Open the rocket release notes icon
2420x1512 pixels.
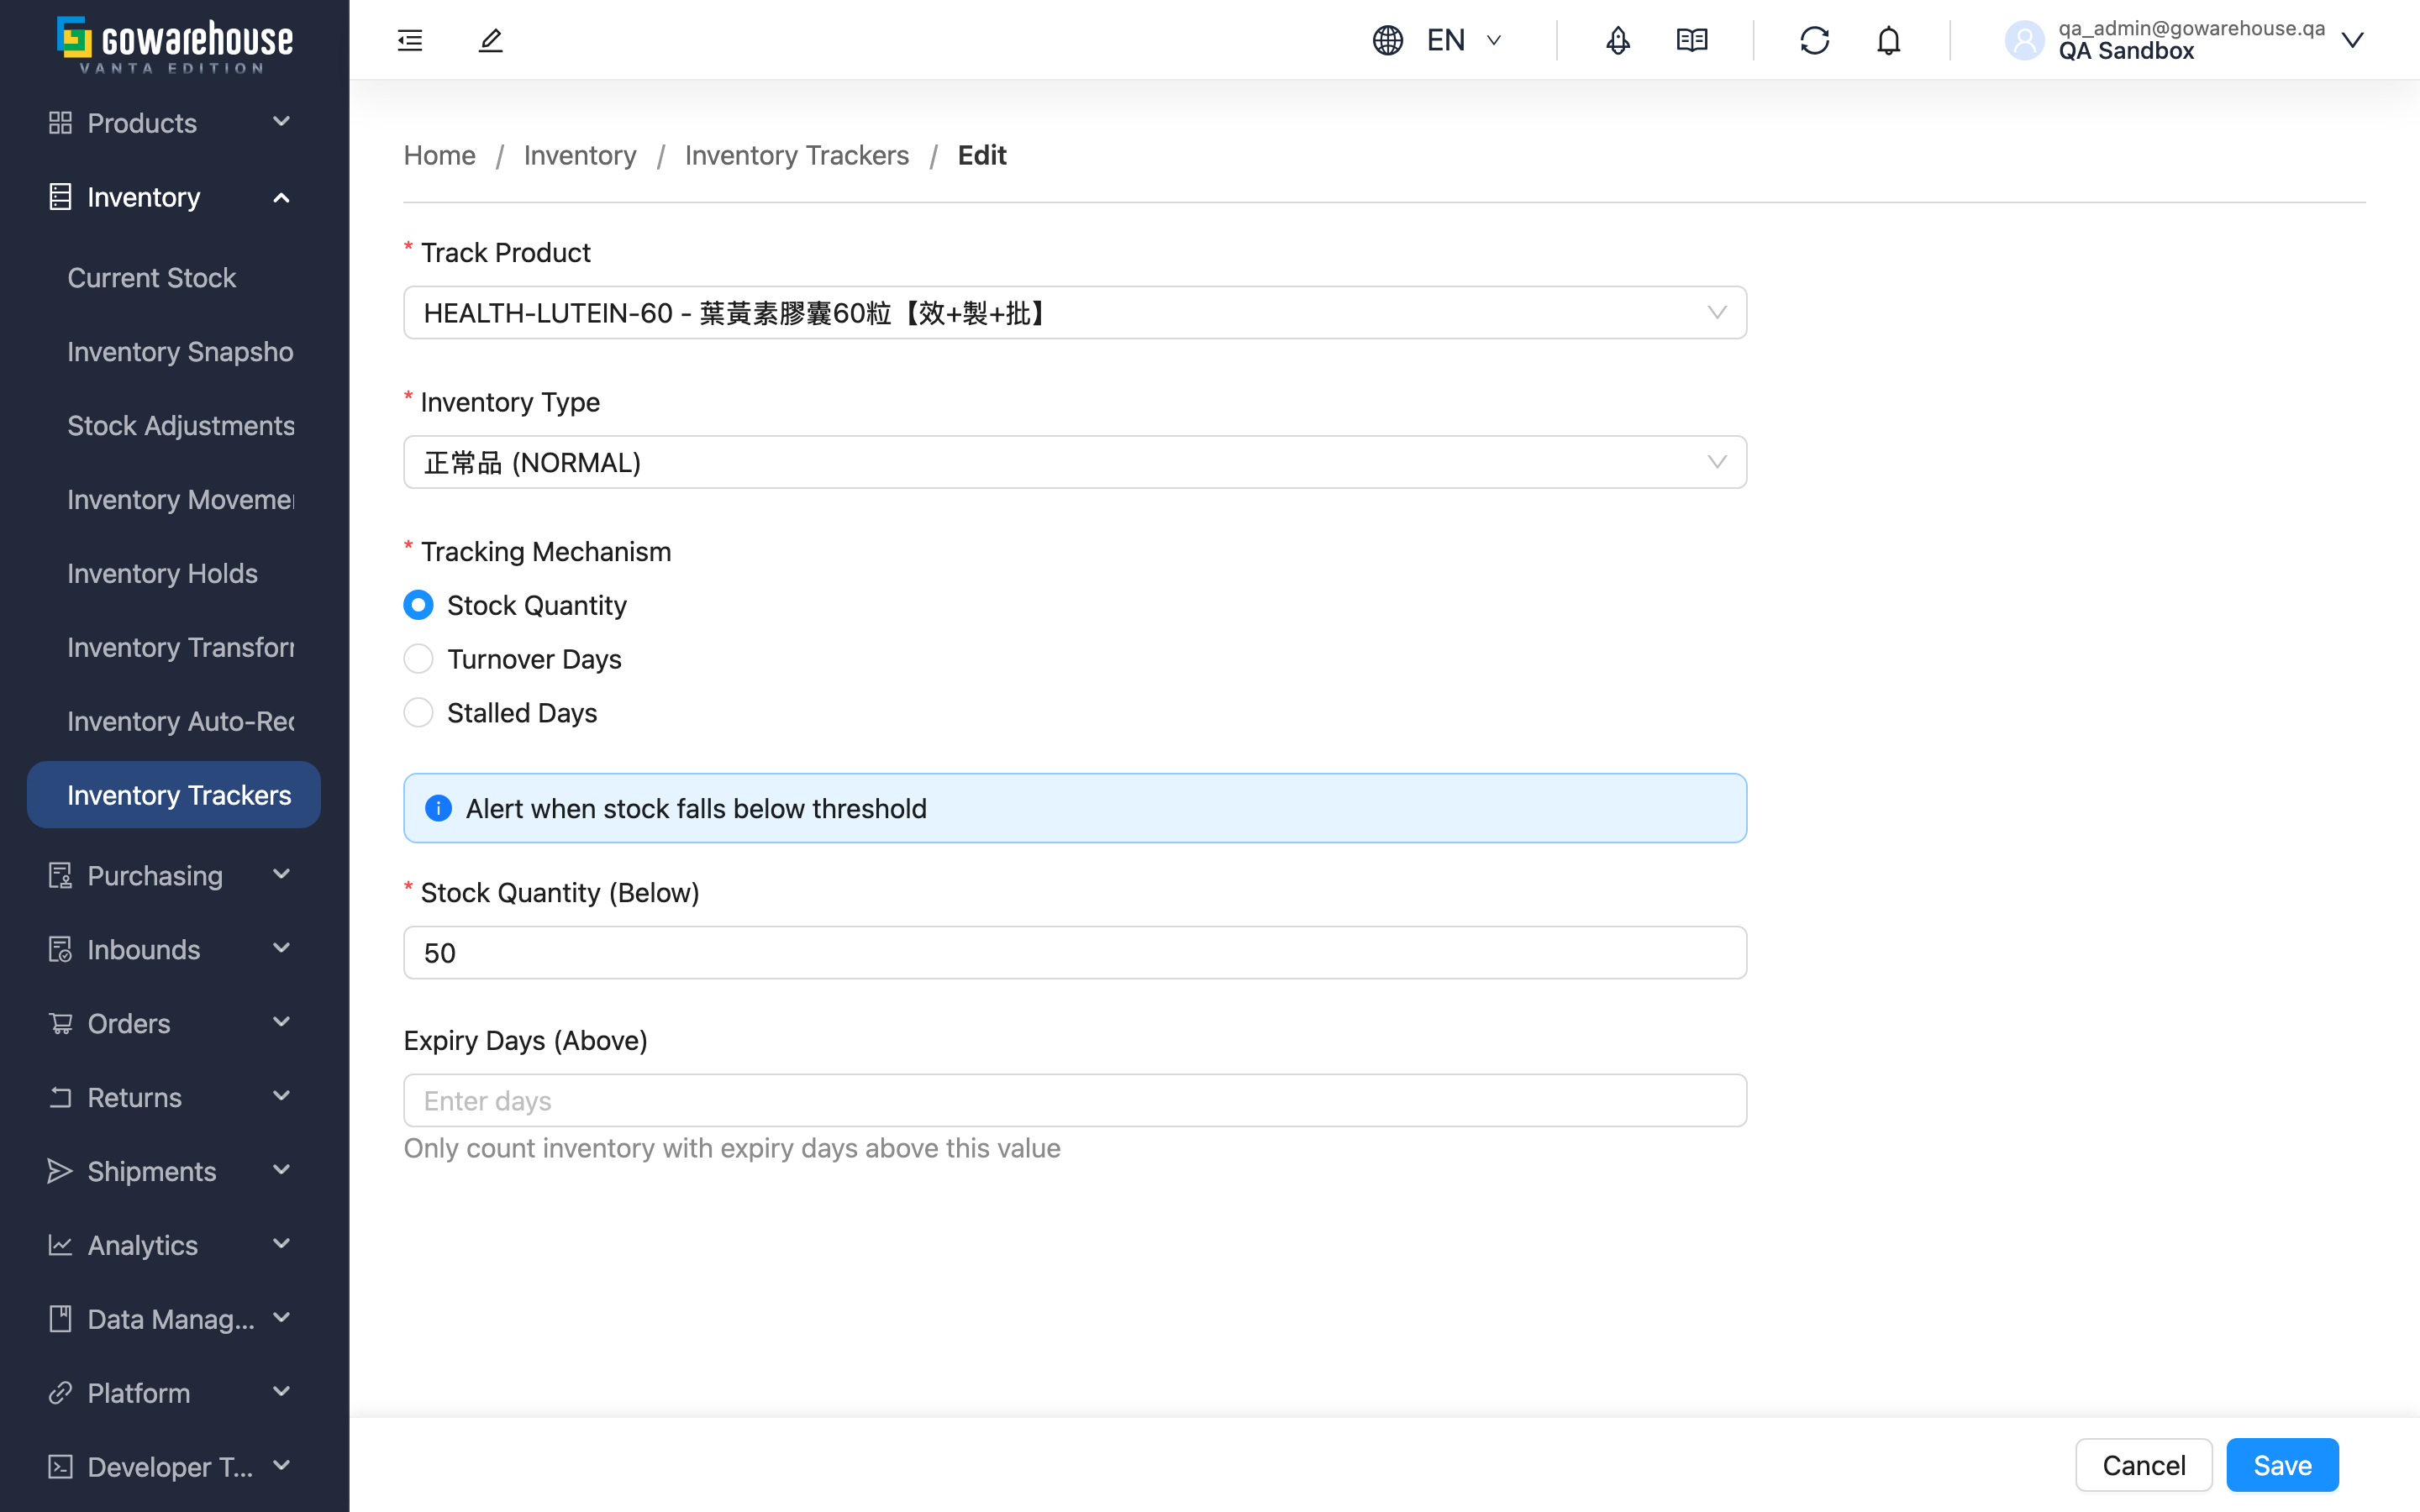[x=1618, y=40]
